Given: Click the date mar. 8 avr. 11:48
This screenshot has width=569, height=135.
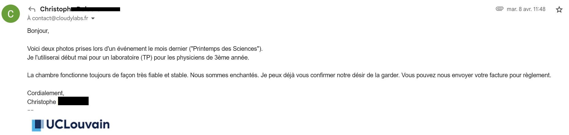Looking at the screenshot, I should [x=526, y=9].
